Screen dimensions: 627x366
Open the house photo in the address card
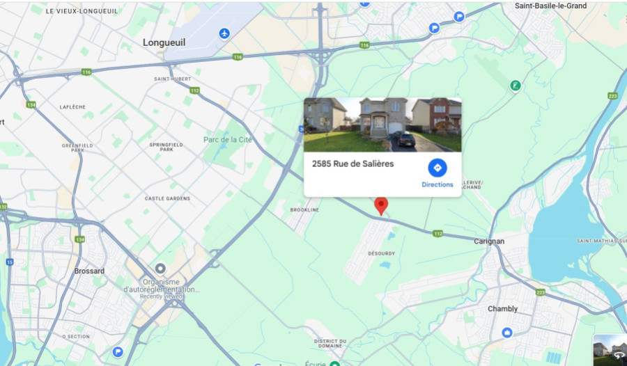tap(382, 125)
